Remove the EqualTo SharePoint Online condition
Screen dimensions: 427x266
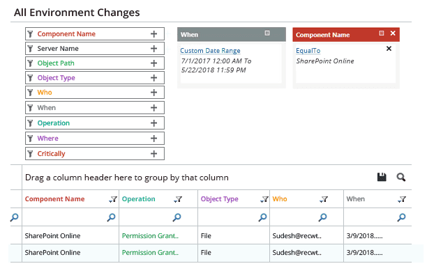pos(389,49)
